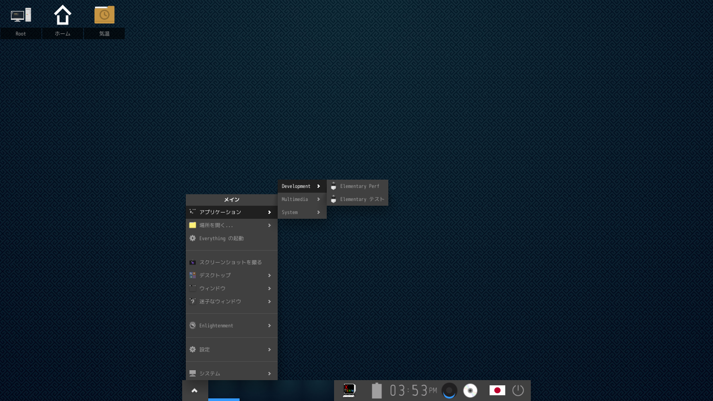Image resolution: width=713 pixels, height=401 pixels.
Task: Launch XTerm from the shelf
Action: pyautogui.click(x=349, y=391)
